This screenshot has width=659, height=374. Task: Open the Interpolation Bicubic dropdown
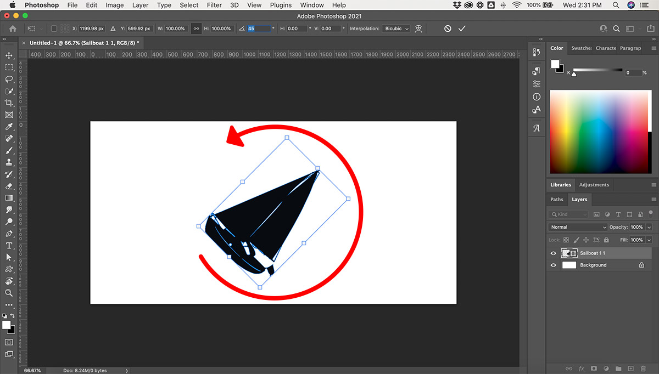pyautogui.click(x=396, y=29)
